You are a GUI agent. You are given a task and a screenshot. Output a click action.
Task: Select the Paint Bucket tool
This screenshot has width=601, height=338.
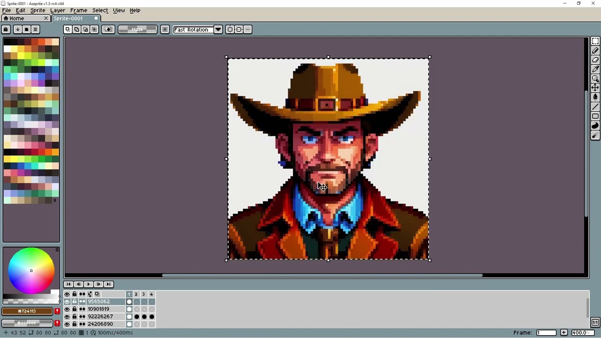point(595,97)
